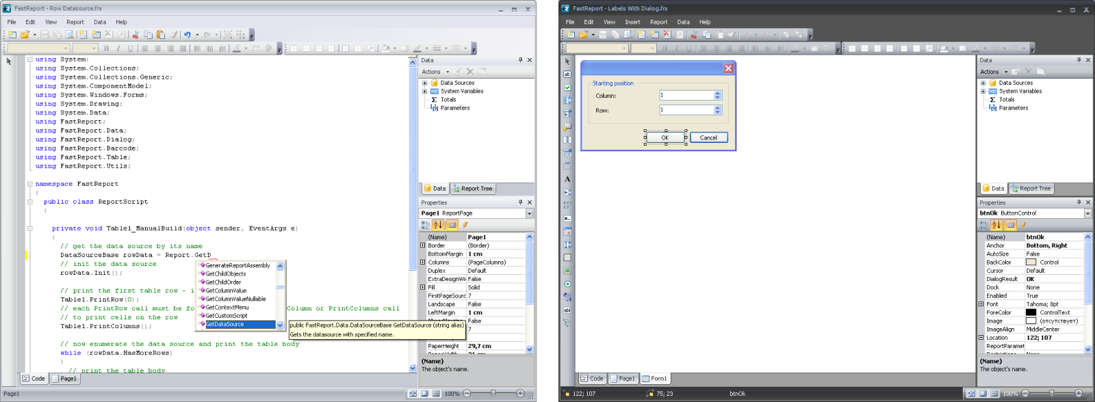This screenshot has width=1095, height=402.
Task: Click the Cut scissors icon in Row Datasource window
Action: click(136, 35)
